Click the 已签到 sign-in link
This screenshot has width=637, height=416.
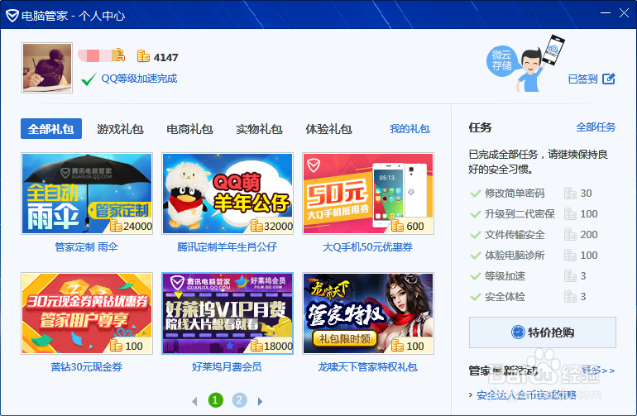[582, 79]
